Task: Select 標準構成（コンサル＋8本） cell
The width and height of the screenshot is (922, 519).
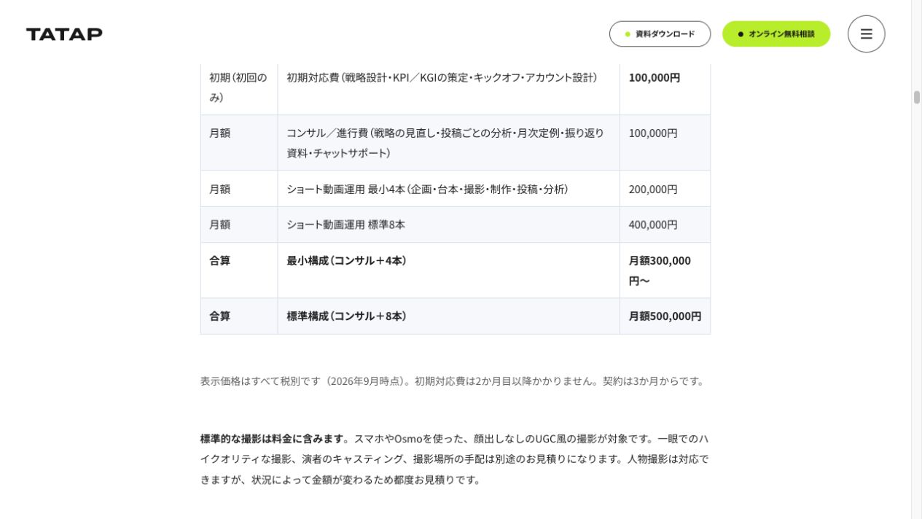Action: point(448,316)
